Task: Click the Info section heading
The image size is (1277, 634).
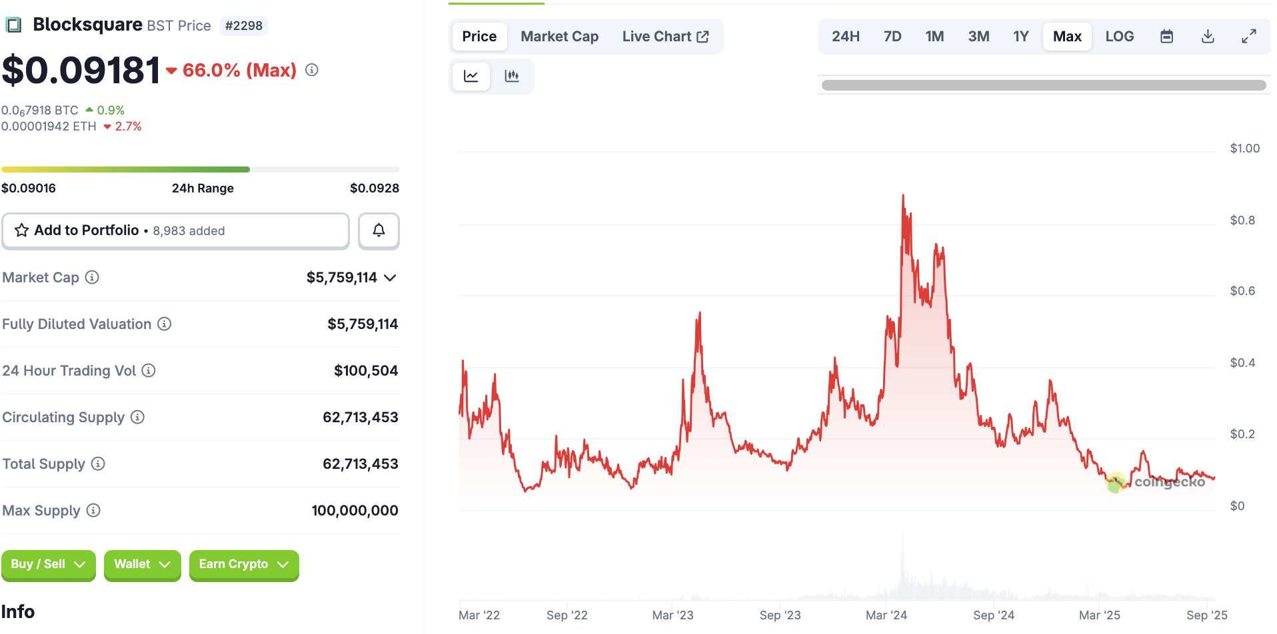Action: click(x=18, y=611)
